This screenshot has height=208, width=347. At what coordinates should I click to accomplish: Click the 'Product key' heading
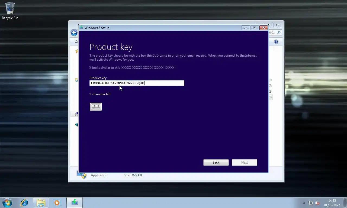(x=111, y=47)
